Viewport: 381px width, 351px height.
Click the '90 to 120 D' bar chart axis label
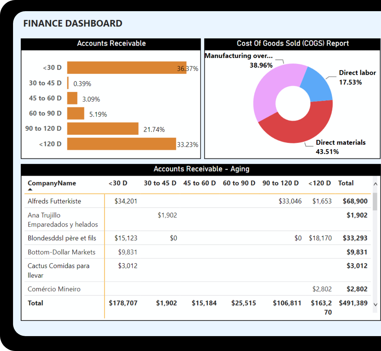tap(43, 128)
